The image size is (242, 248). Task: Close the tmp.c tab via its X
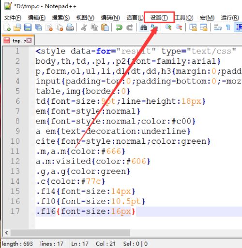(x=29, y=40)
